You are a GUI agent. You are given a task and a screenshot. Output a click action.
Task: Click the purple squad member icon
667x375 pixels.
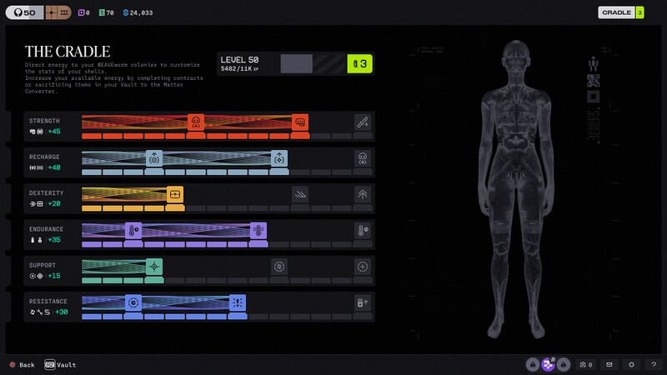(548, 364)
